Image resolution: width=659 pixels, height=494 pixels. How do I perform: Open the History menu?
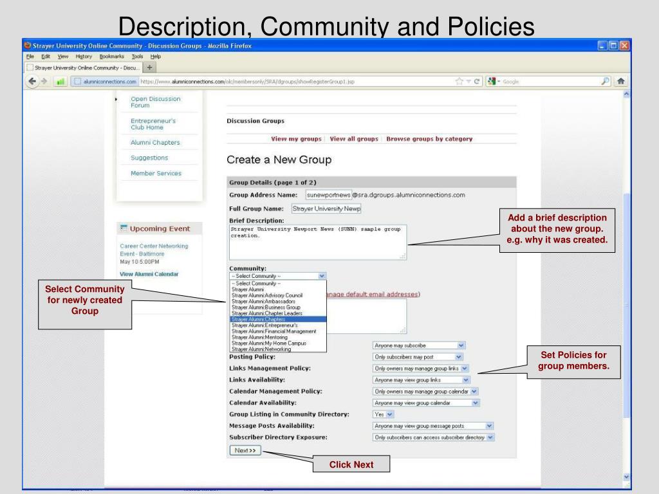point(84,57)
